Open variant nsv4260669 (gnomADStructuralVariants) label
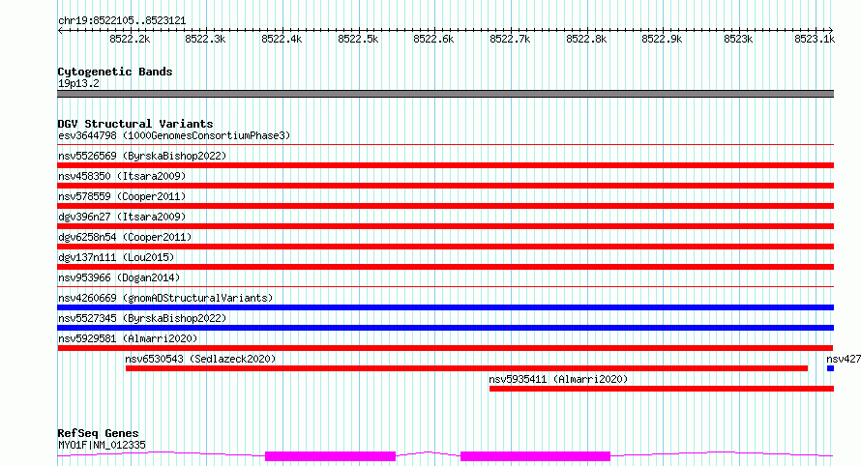The height and width of the screenshot is (466, 861). click(x=165, y=298)
